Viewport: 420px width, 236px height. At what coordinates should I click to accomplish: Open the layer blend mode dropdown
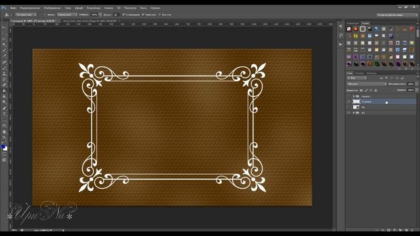pyautogui.click(x=367, y=84)
